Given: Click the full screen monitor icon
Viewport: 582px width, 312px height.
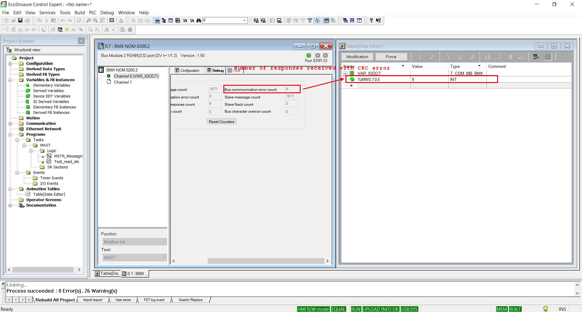Looking at the screenshot, I should [112, 20].
